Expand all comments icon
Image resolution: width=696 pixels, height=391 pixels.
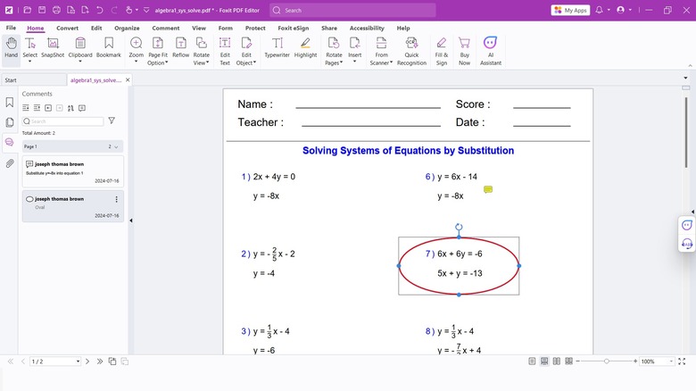pos(26,108)
